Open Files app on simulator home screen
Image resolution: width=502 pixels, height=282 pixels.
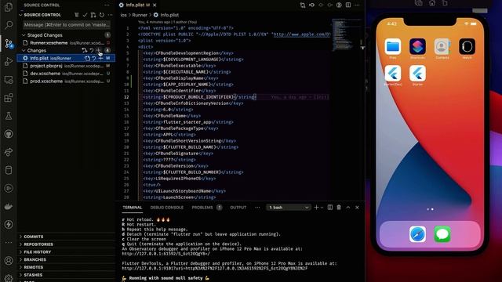[x=393, y=47]
